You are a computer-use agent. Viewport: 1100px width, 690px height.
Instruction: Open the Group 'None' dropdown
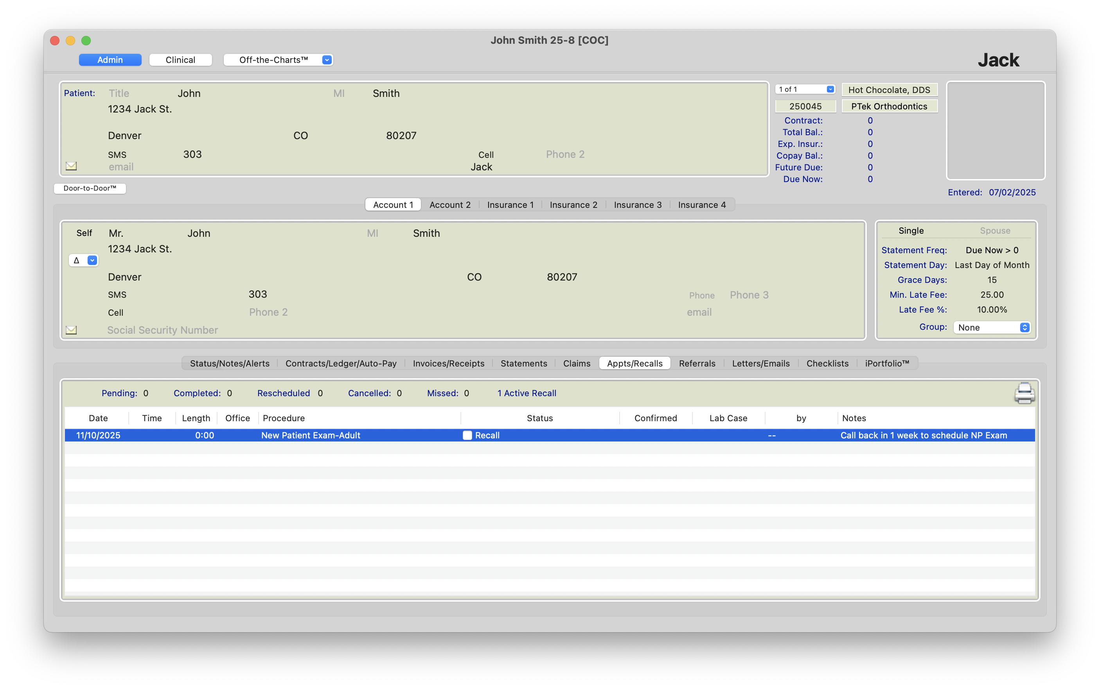(x=991, y=327)
